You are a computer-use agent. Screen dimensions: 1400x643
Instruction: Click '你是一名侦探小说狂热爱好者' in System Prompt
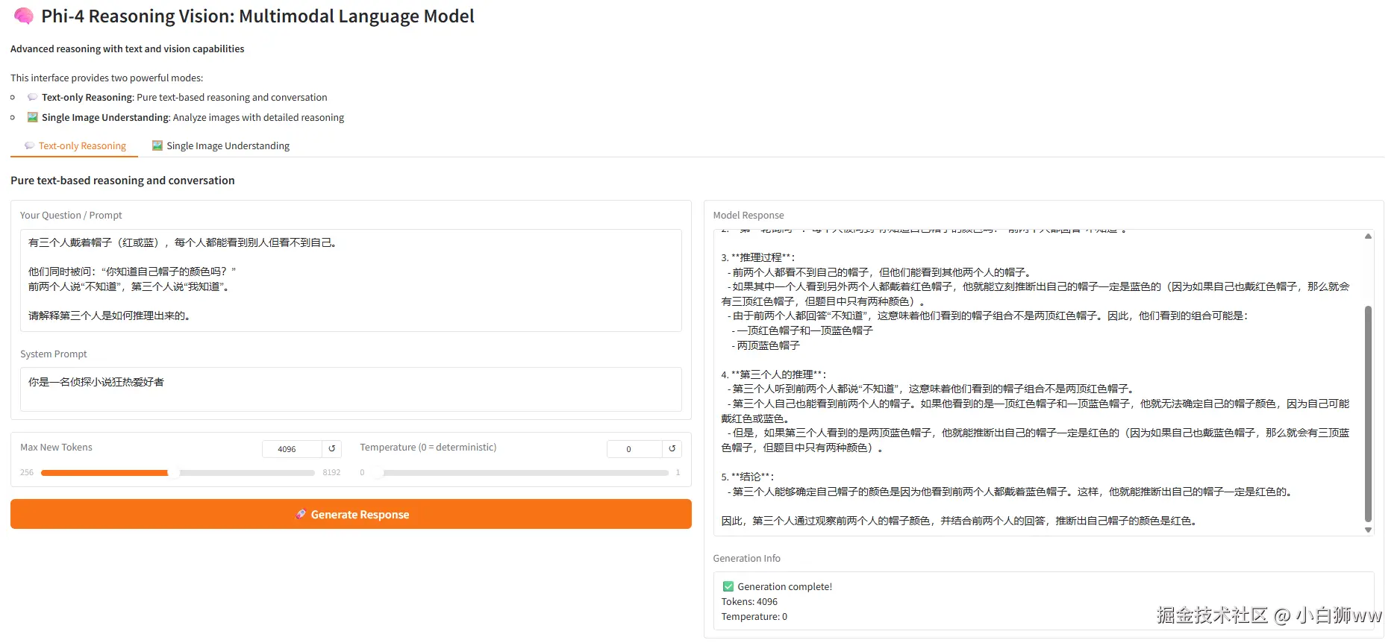96,382
